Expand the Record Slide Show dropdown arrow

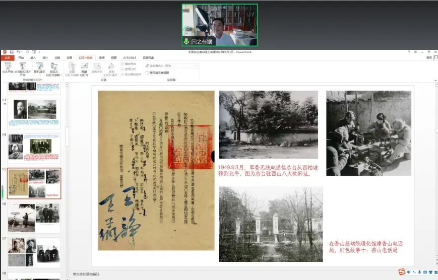118,76
